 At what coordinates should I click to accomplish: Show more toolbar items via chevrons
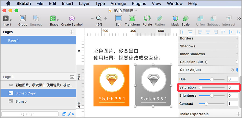tap(239, 19)
